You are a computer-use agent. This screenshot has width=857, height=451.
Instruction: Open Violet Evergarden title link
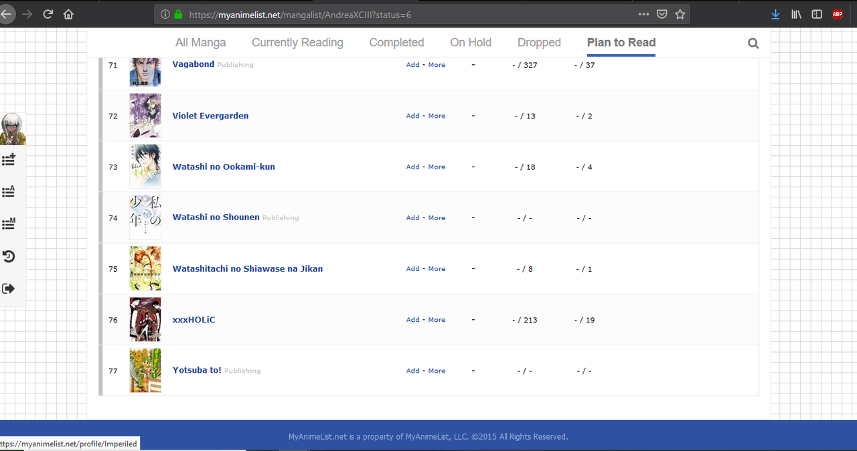[210, 116]
